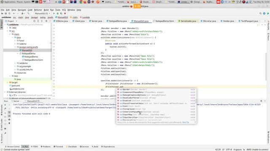This screenshot has width=270, height=151.
Task: Click the Debug bug icon in the toolbar
Action: (x=57, y=13)
